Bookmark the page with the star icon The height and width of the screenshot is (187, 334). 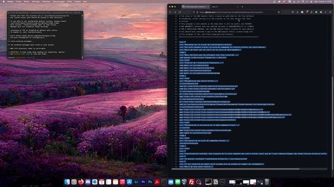[x=279, y=12]
